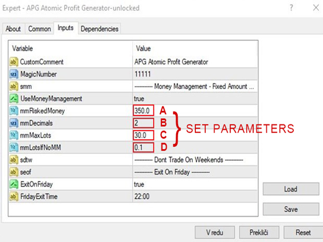323x242 pixels.
Task: Select the Inputs tab
Action: 66,28
